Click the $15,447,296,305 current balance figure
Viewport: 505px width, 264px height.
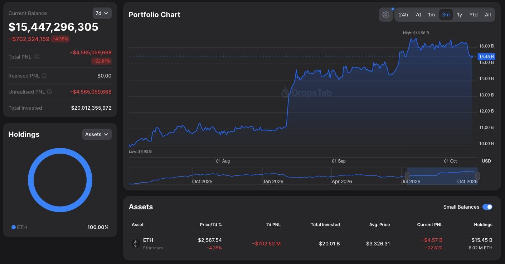pos(53,27)
